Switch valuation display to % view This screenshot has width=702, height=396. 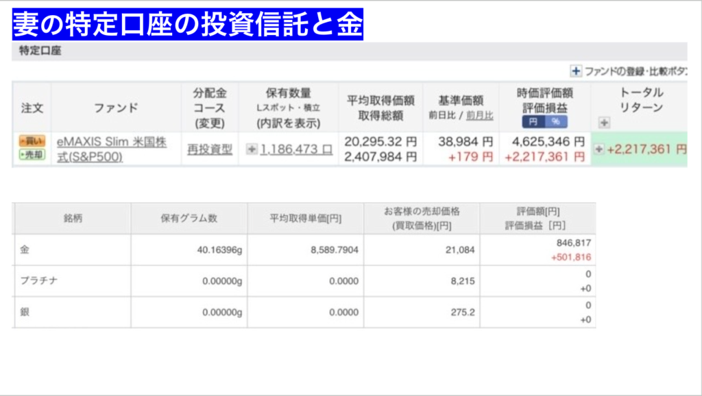click(556, 122)
